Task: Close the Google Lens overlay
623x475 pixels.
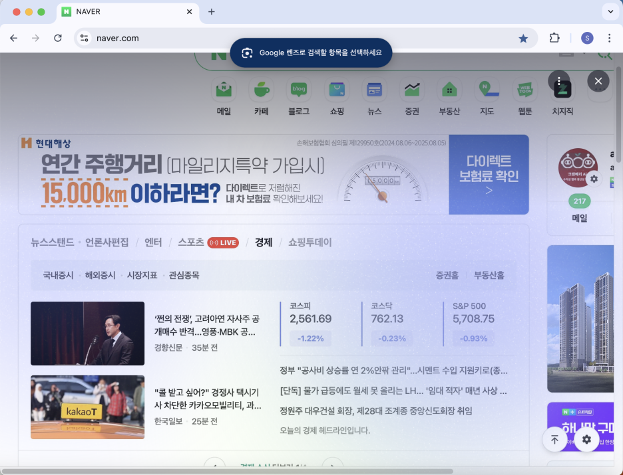Action: pos(598,81)
